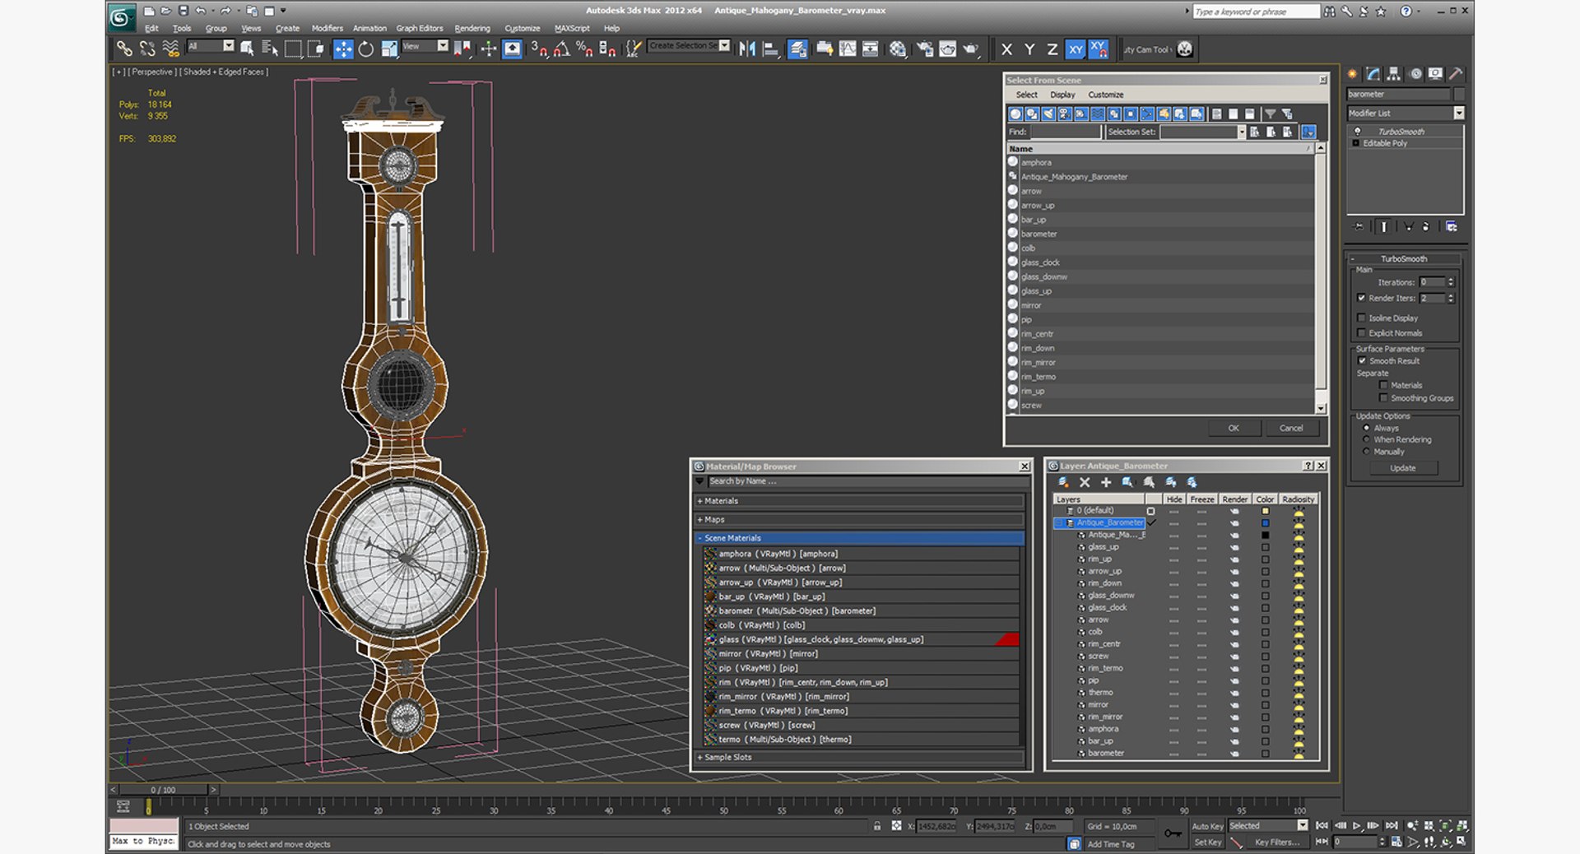Open the MAXScript menu
This screenshot has width=1580, height=854.
[572, 28]
